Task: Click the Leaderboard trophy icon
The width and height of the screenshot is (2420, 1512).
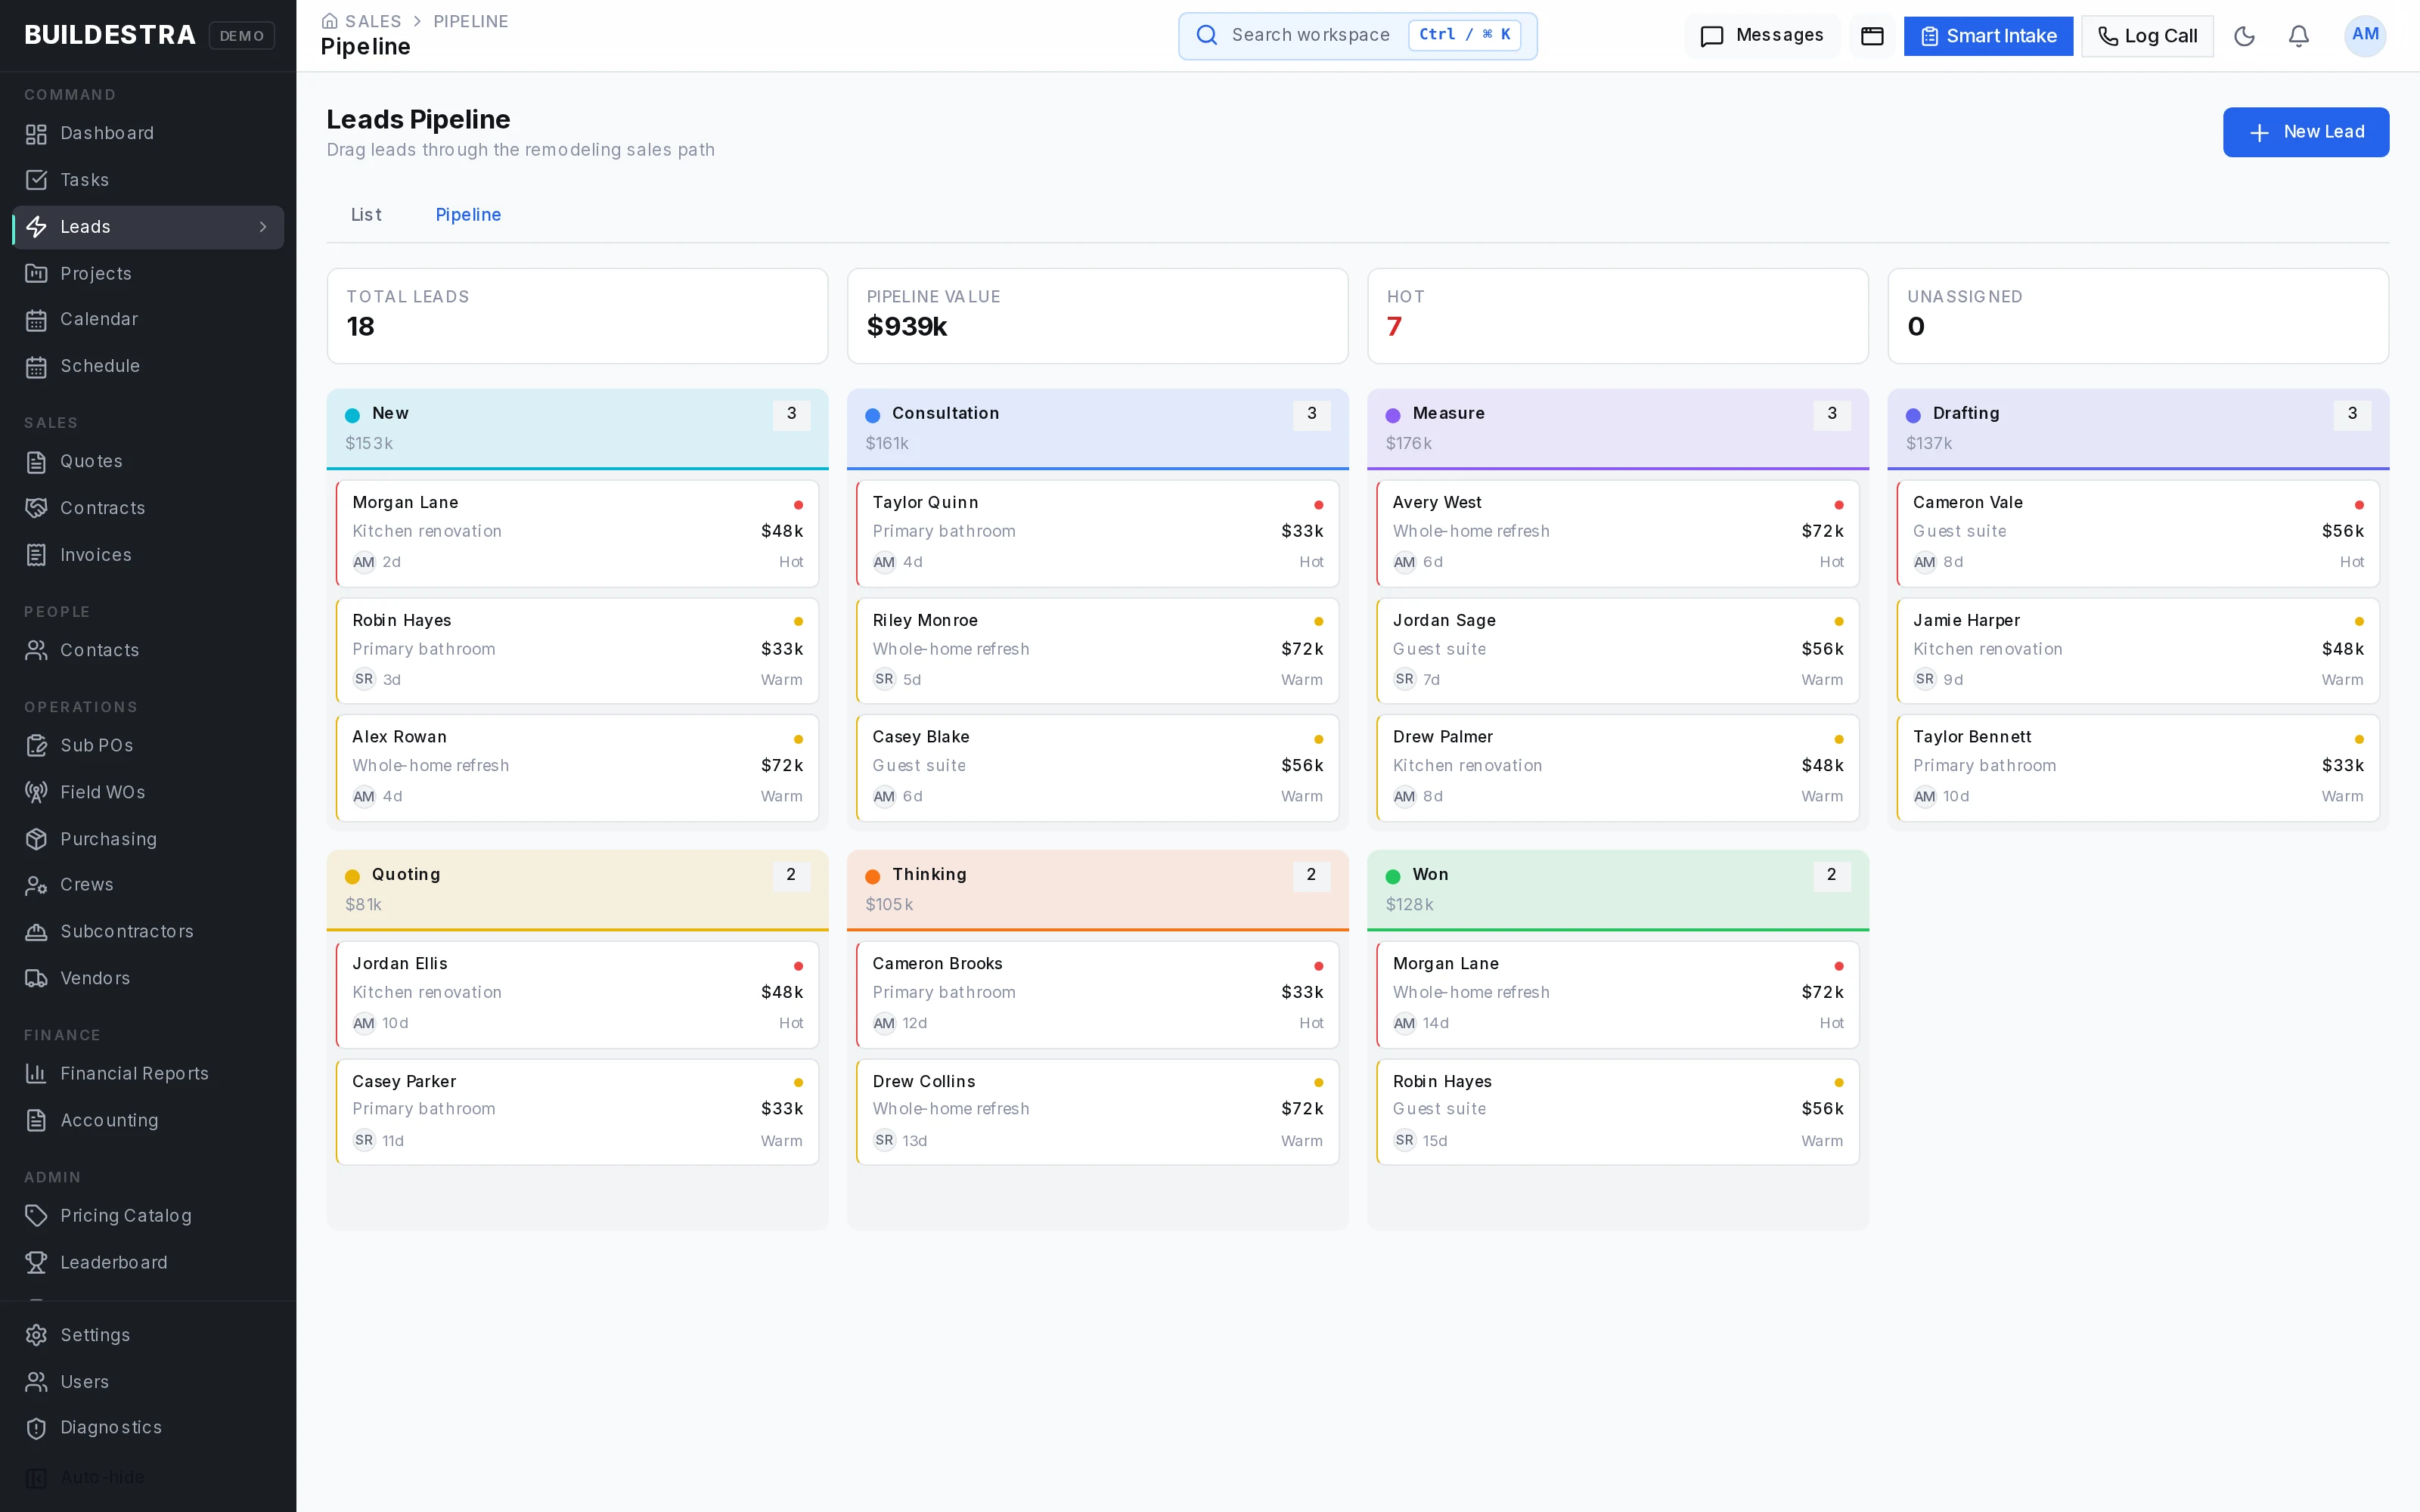Action: click(x=36, y=1263)
